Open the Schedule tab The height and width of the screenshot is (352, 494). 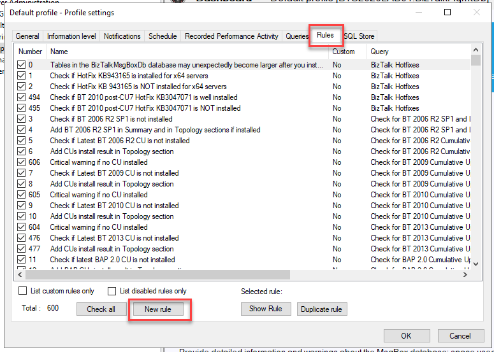[163, 36]
